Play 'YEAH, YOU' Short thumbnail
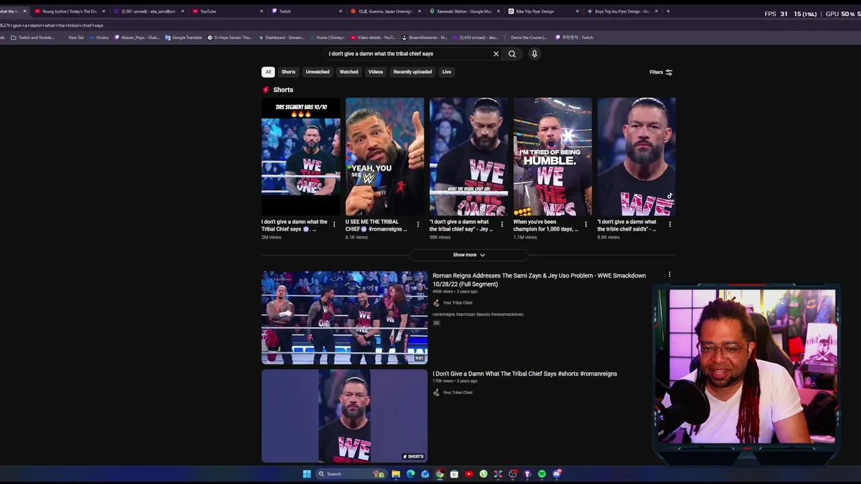Screen dimensions: 861x484 [385, 157]
